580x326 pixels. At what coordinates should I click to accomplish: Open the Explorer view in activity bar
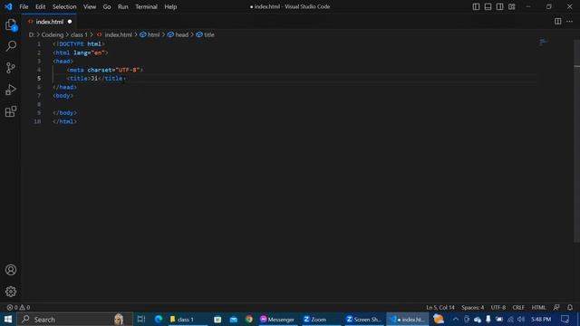tap(11, 25)
